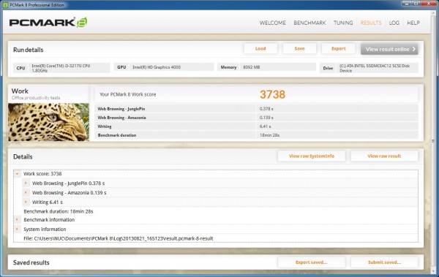Click the CPU Intel Core i3-3217U field
This screenshot has width=439, height=277.
tap(61, 68)
